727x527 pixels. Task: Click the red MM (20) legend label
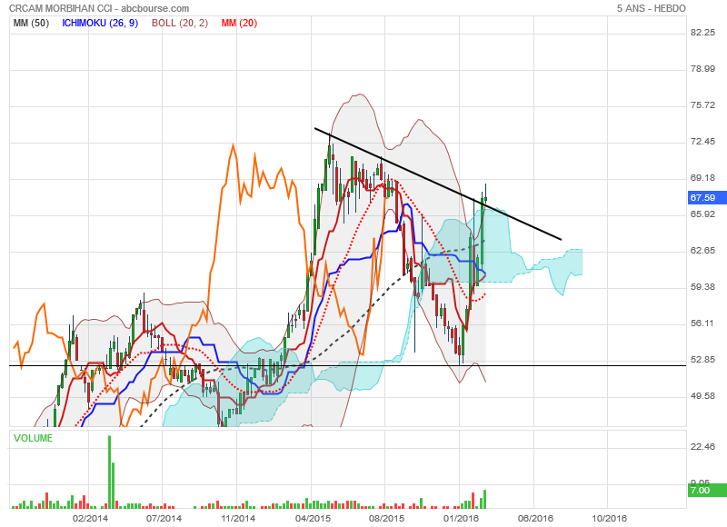pyautogui.click(x=239, y=24)
